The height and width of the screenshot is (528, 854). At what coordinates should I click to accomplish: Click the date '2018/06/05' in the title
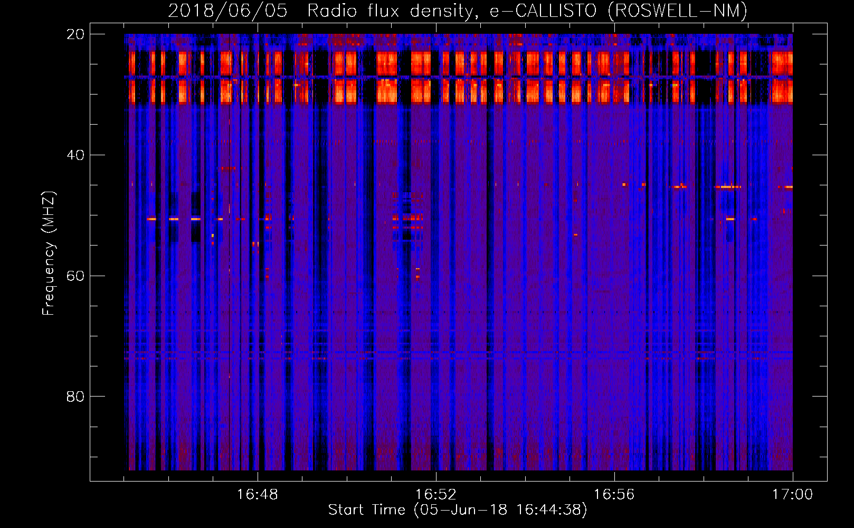[x=228, y=11]
